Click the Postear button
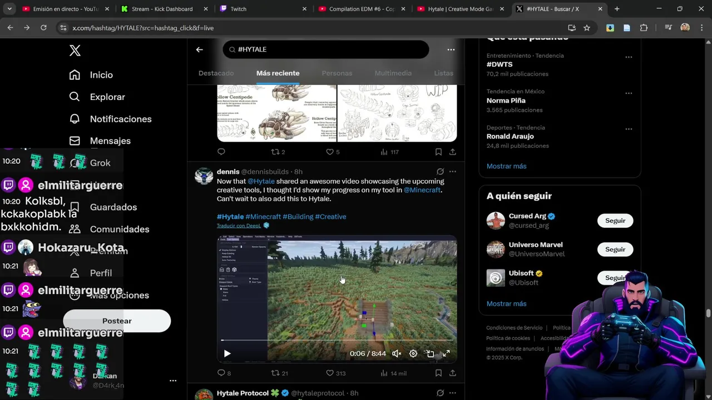The width and height of the screenshot is (712, 400). [117, 321]
